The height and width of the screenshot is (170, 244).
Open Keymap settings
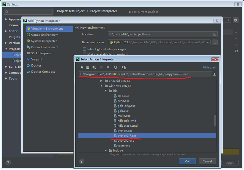click(x=14, y=25)
